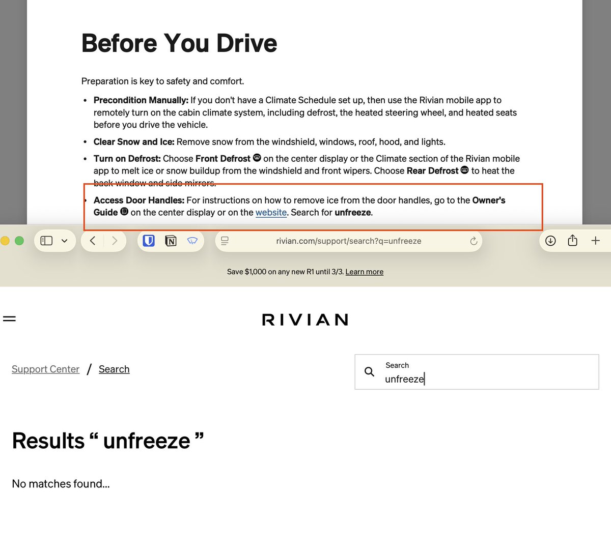Click the Precondition Manually bullet text

[x=305, y=112]
